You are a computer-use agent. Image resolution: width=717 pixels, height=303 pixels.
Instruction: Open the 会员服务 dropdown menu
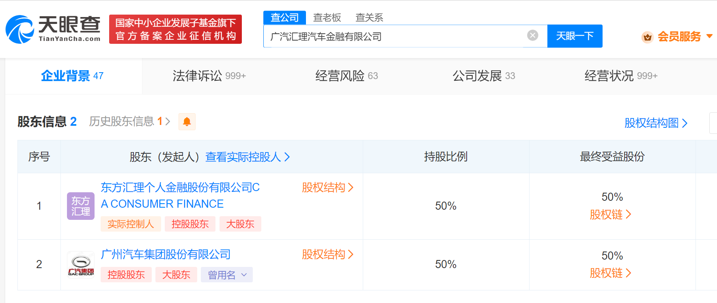(x=684, y=37)
